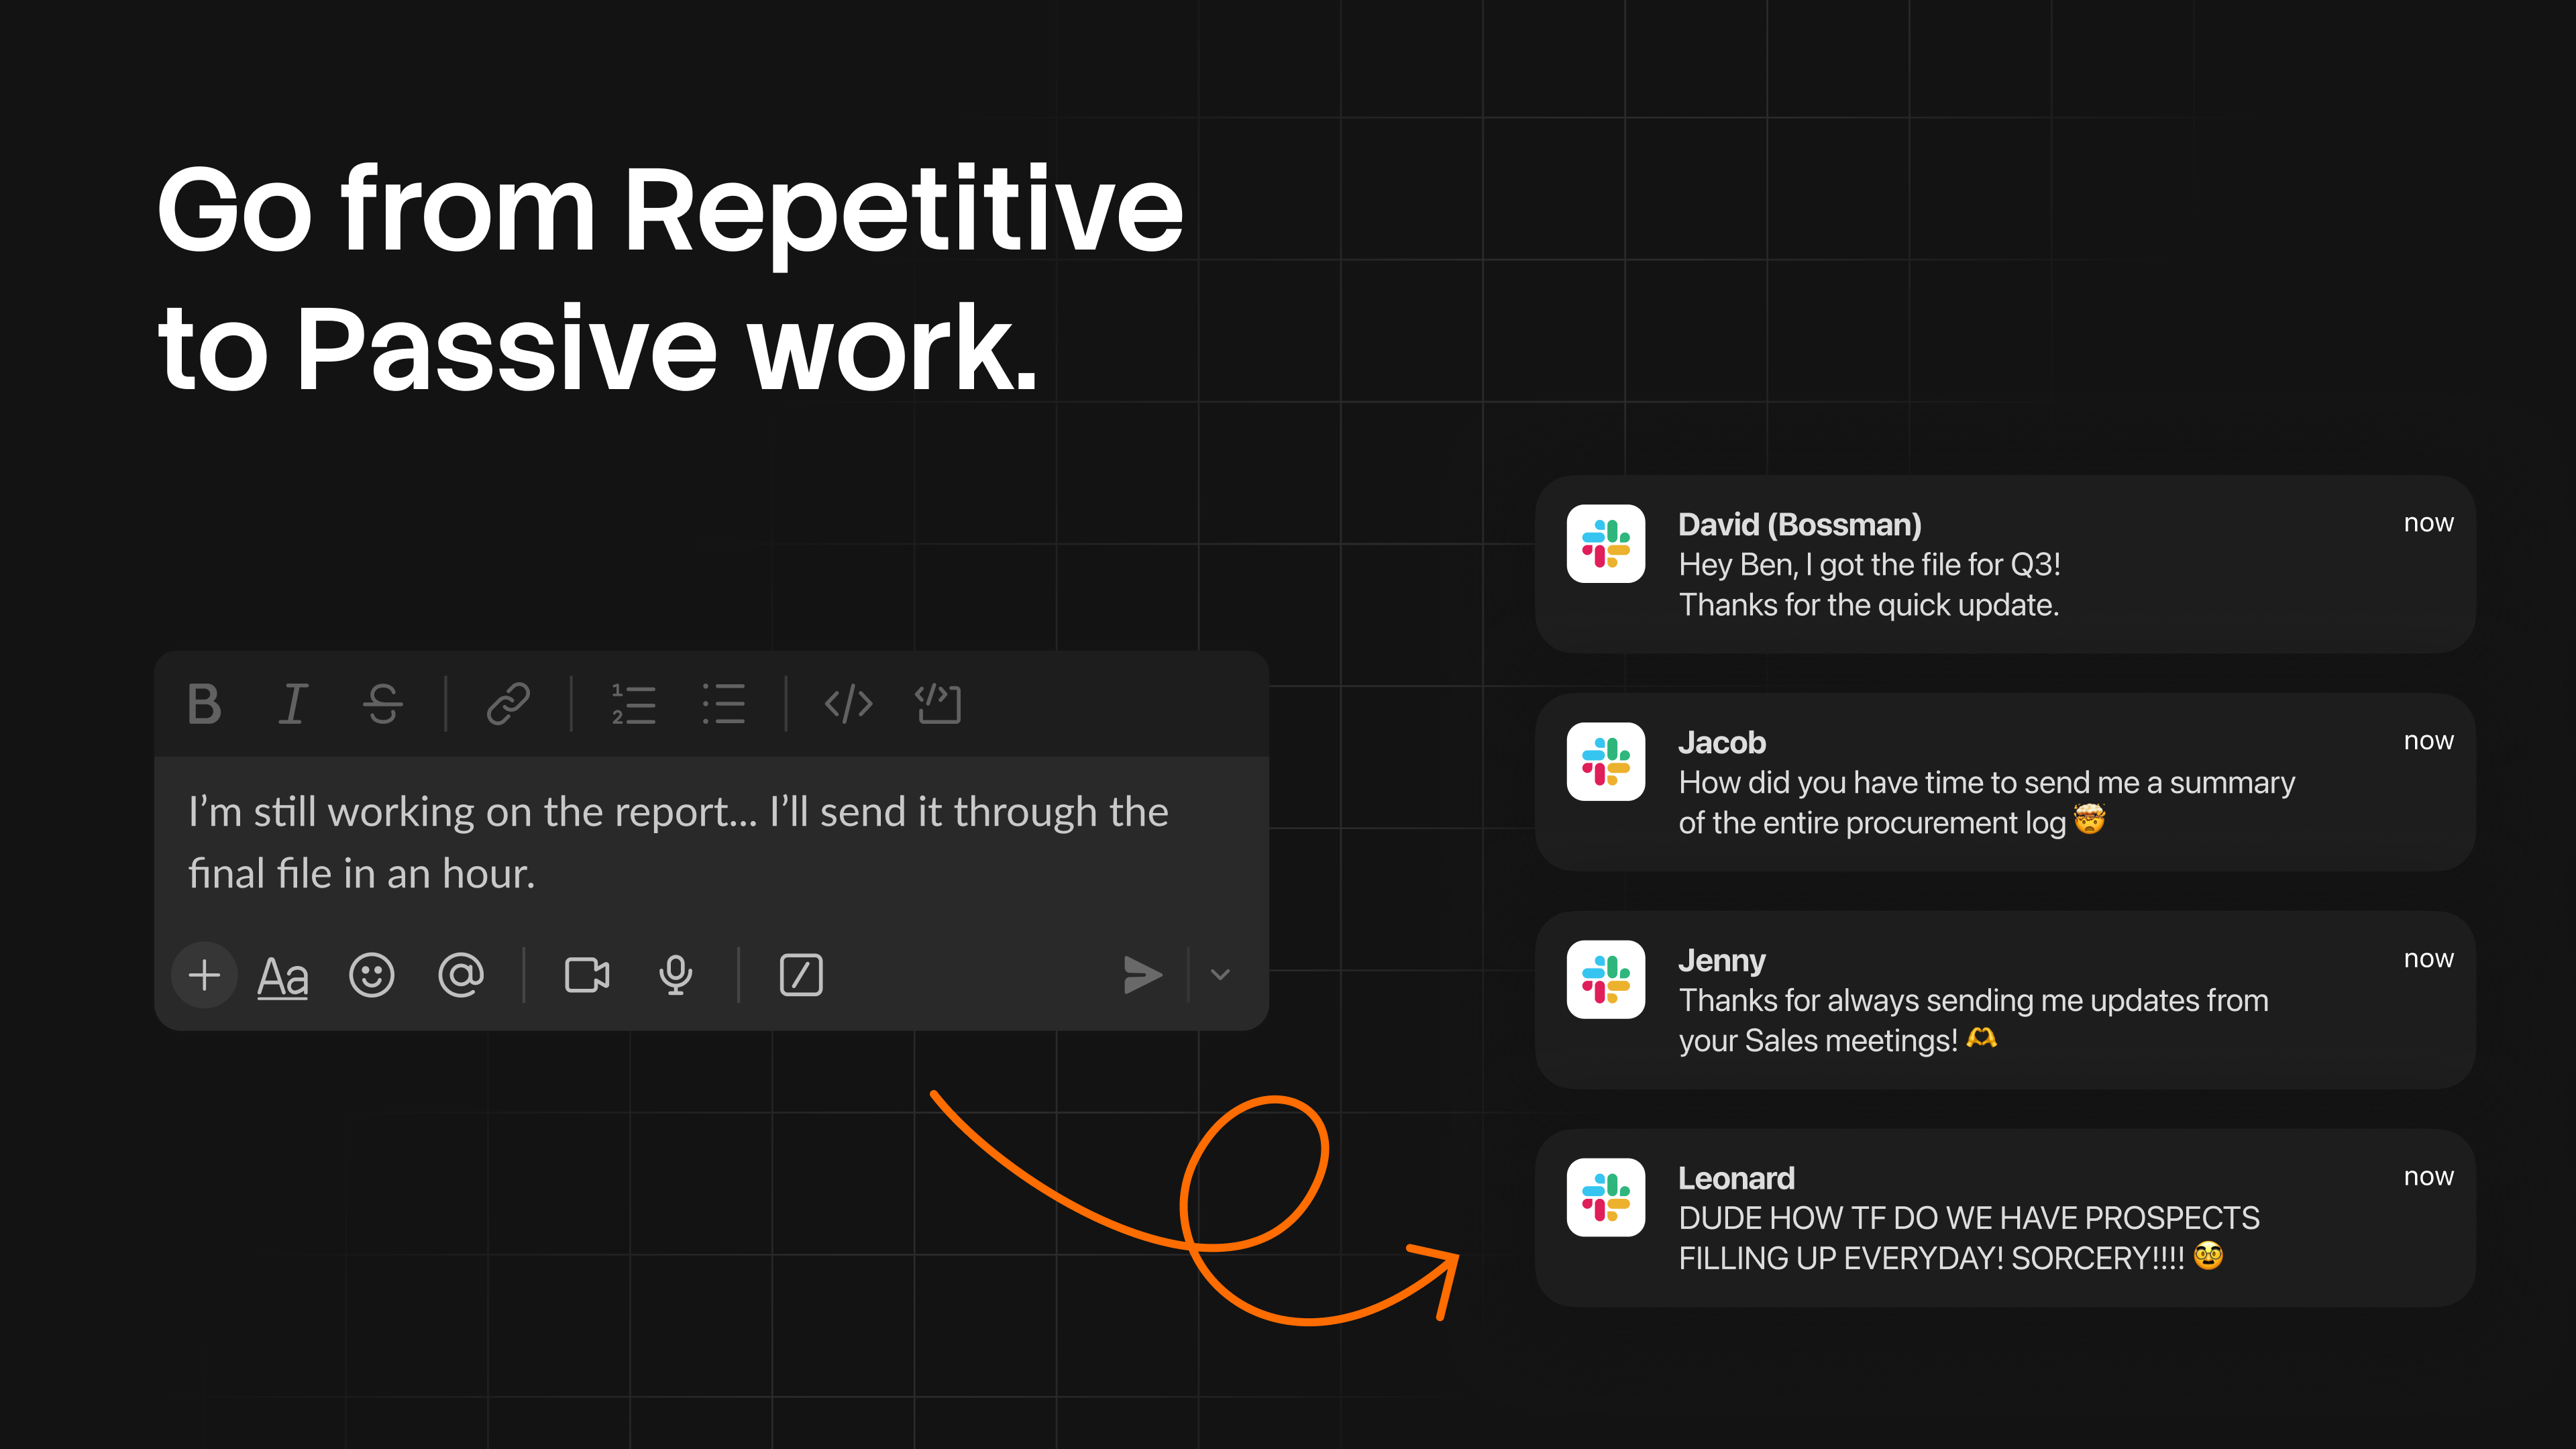Apply inline code formatting

click(x=848, y=704)
